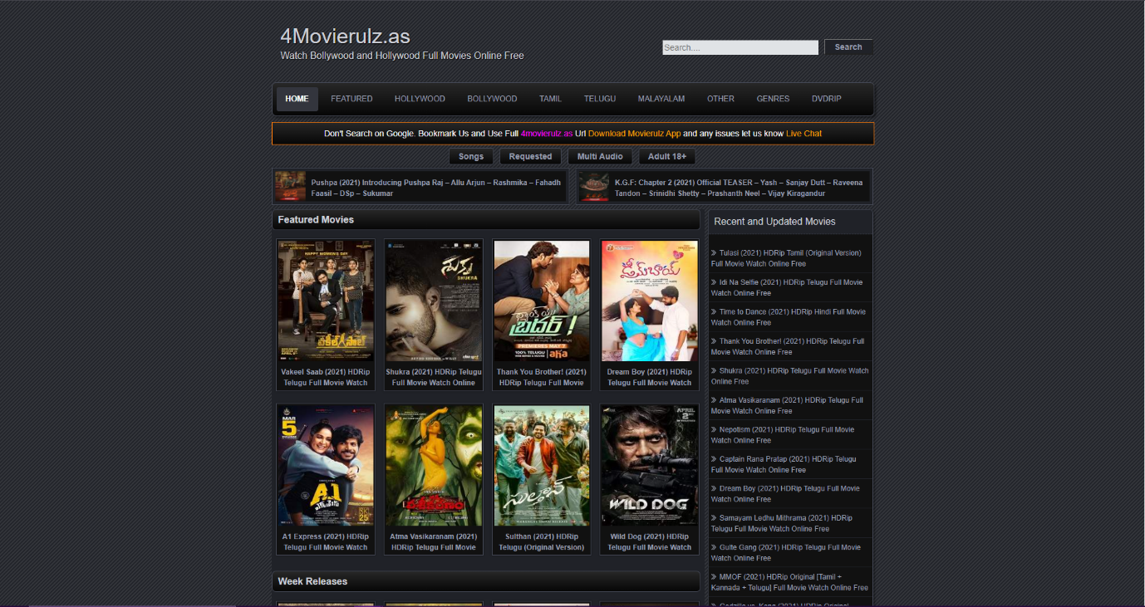Open Samayam Ledhu Mithrama (2021) link
Screen dimensions: 1145x607
click(x=782, y=523)
